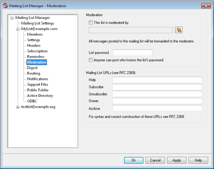The width and height of the screenshot is (214, 169).
Task: Close the Mailing List Manager dialog
Action: click(x=206, y=6)
